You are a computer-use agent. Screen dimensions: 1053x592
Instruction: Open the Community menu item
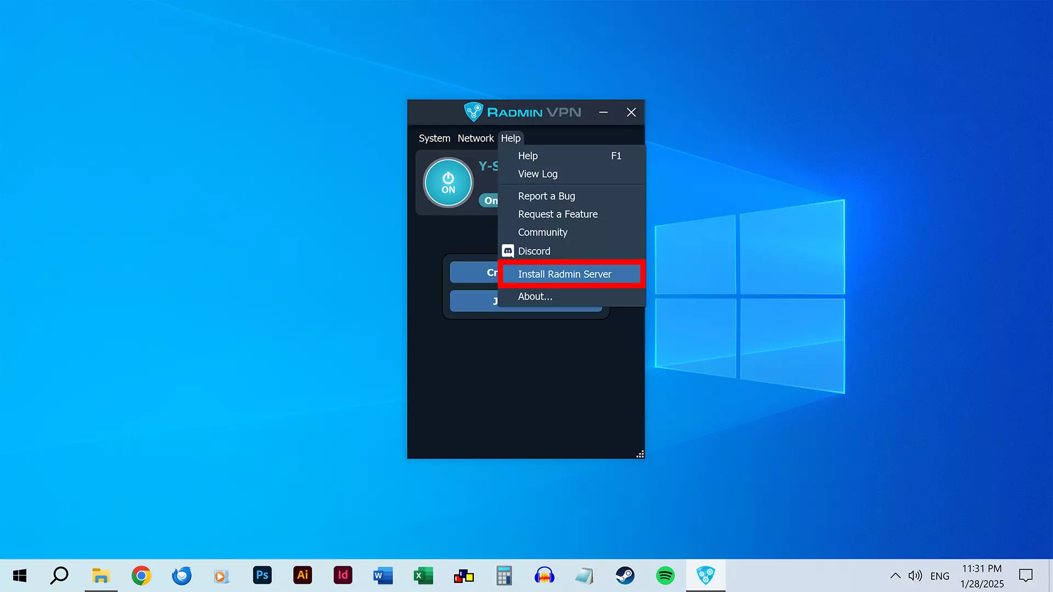point(542,232)
